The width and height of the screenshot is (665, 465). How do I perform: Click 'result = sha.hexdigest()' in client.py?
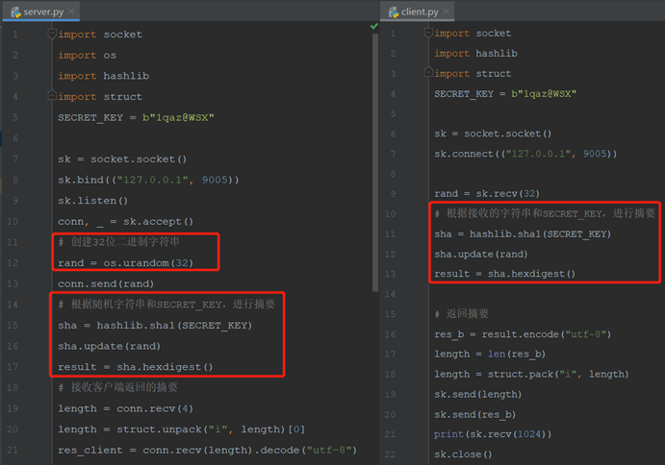pos(504,274)
